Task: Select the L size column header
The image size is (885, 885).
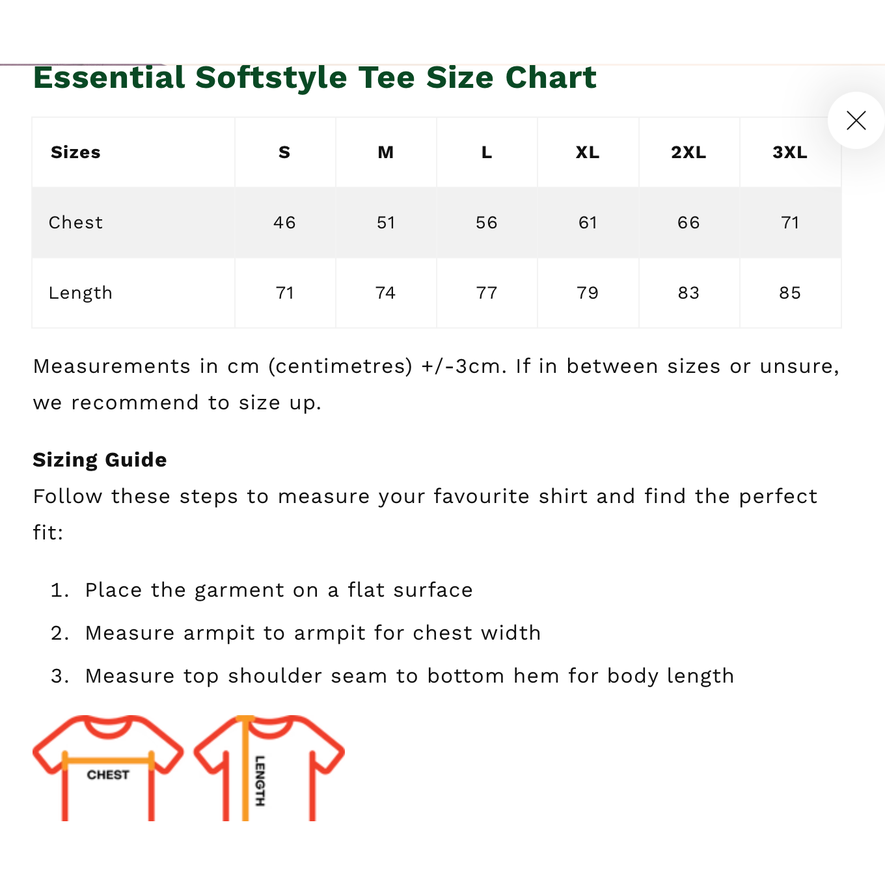Action: tap(487, 152)
